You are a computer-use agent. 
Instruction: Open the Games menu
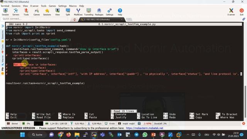[52, 6]
